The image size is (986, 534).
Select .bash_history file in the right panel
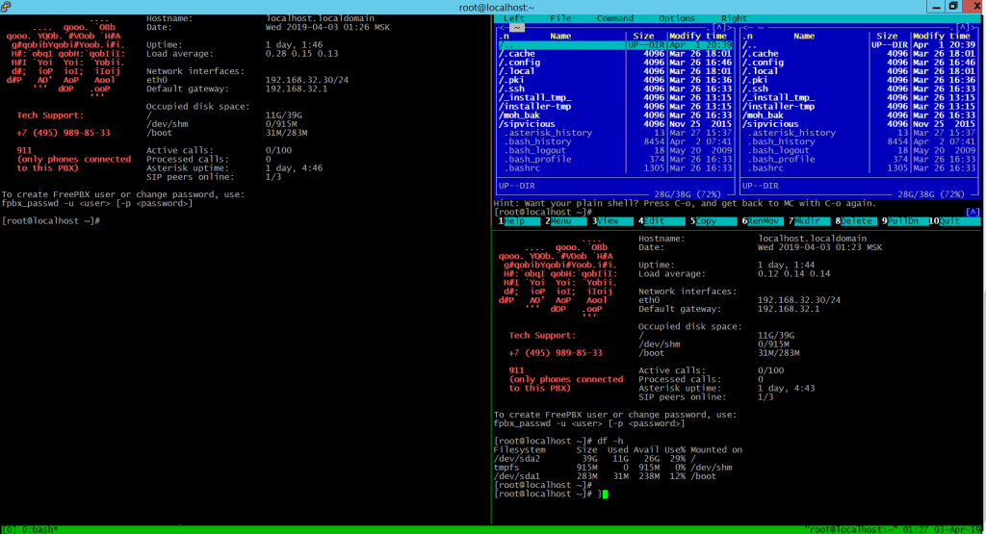pyautogui.click(x=780, y=141)
